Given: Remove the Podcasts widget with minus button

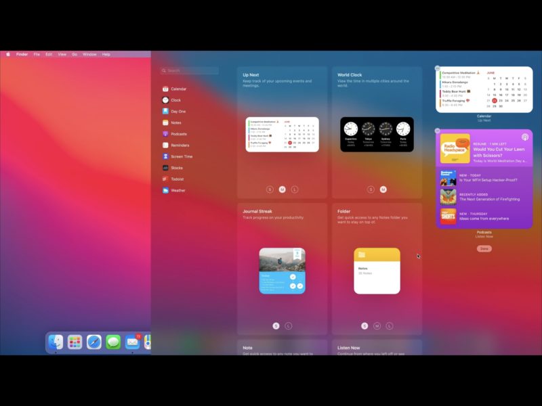Looking at the screenshot, I should [x=437, y=131].
